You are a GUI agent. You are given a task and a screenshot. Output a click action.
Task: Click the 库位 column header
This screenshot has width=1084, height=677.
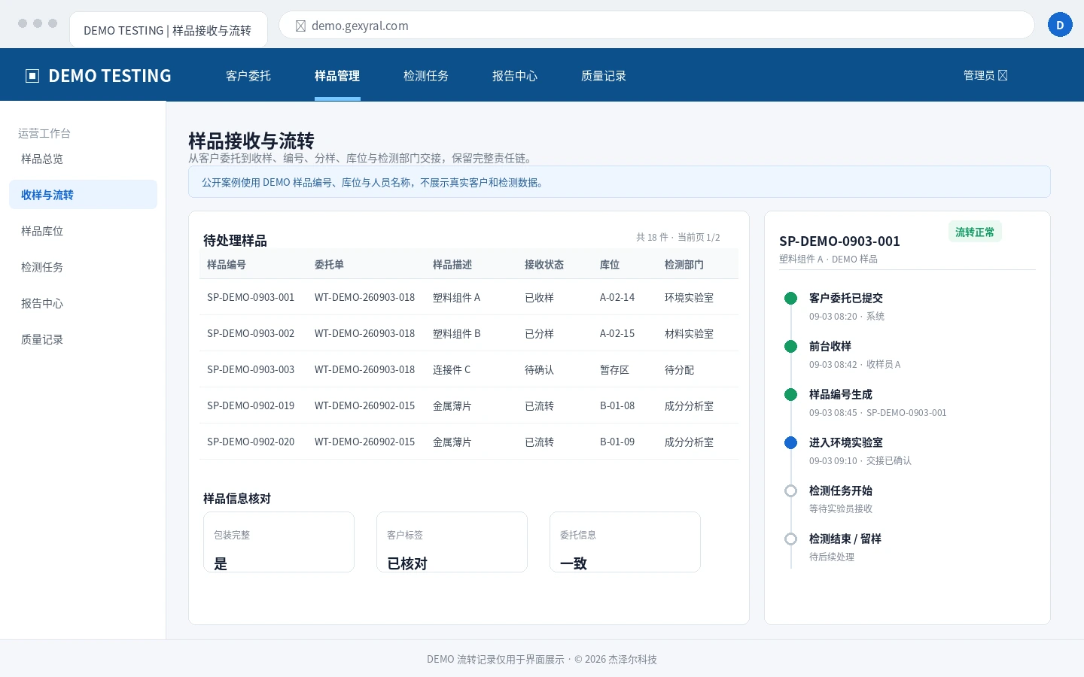coord(610,265)
